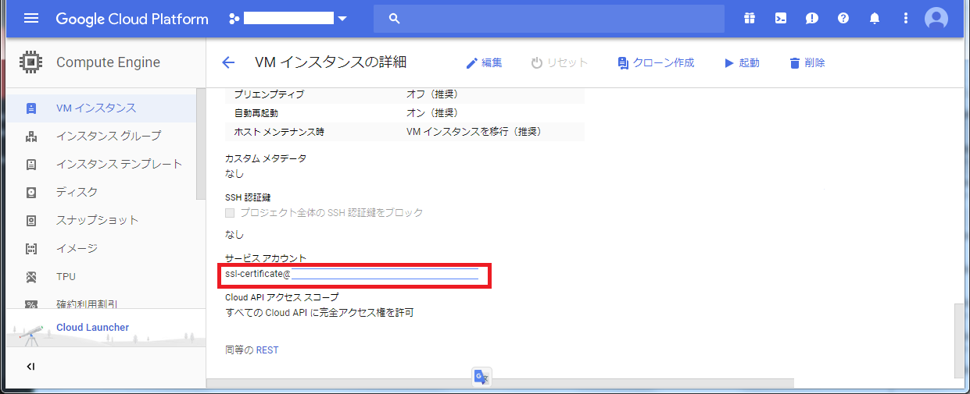Click the 起動 start button
The image size is (970, 394).
(x=742, y=62)
